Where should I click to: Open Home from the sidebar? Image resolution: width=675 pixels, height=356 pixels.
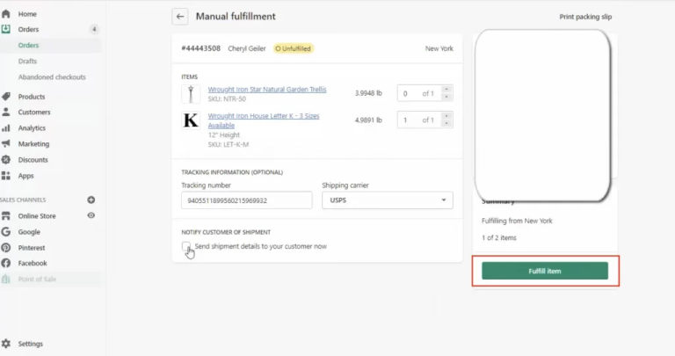point(27,14)
